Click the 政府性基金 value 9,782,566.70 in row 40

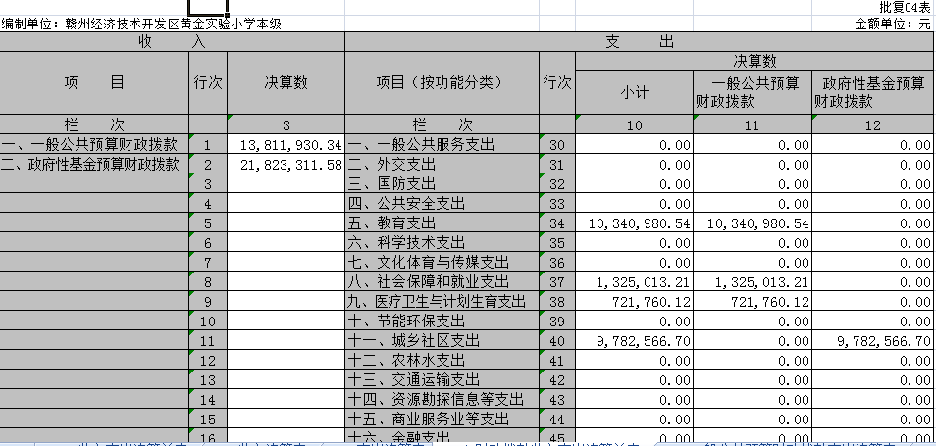pos(873,340)
